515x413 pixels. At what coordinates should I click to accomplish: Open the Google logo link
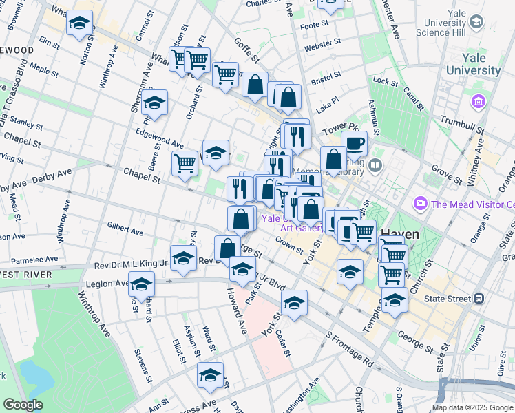point(23,405)
